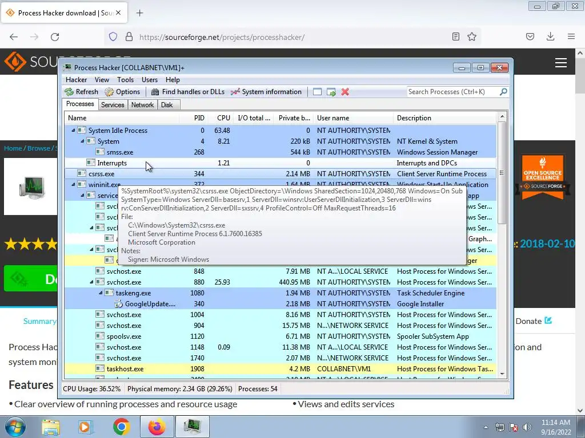Switch to the Services tab
Viewport: 585px width, 438px height.
[x=113, y=105]
